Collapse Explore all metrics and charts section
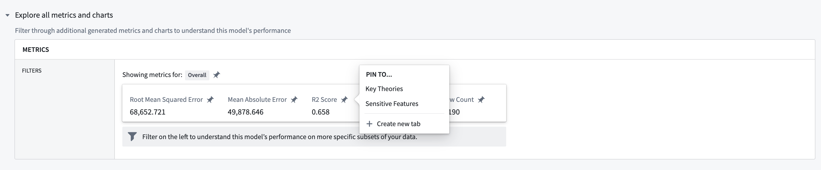The image size is (821, 170). coord(8,15)
